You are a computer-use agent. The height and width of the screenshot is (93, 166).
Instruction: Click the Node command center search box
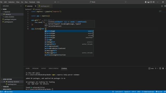(93, 2)
